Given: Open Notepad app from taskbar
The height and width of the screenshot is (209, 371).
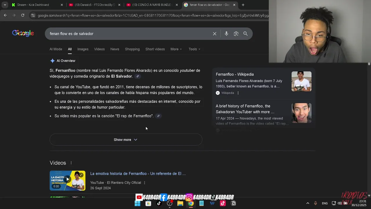Looking at the screenshot, I should point(201,203).
